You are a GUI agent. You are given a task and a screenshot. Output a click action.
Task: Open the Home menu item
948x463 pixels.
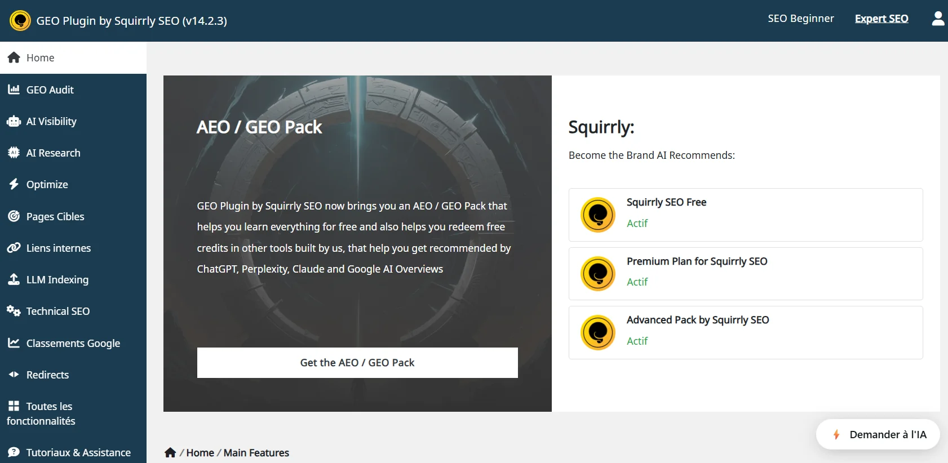(x=73, y=57)
